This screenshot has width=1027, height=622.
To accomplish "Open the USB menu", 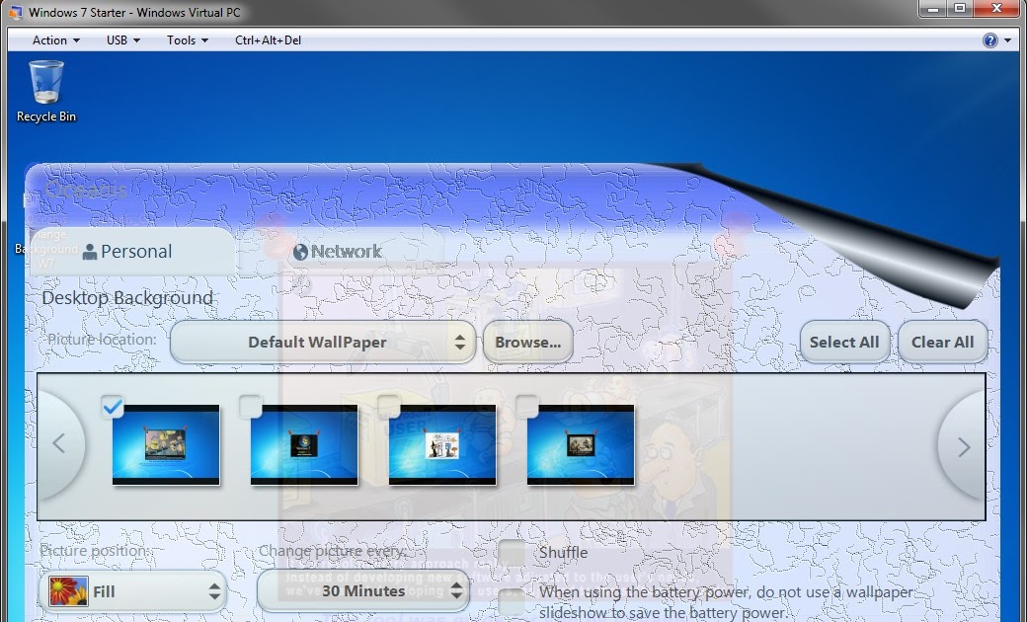I will [x=123, y=39].
